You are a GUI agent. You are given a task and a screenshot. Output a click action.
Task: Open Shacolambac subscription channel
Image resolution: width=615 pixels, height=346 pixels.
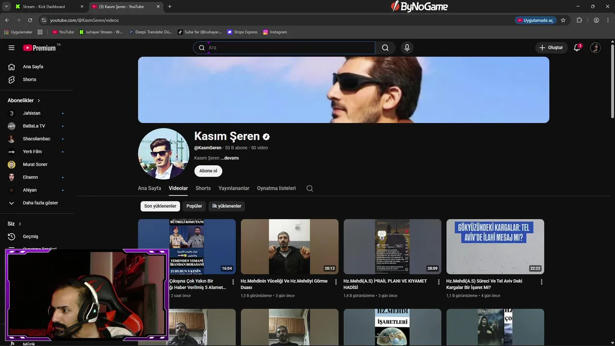tap(37, 139)
